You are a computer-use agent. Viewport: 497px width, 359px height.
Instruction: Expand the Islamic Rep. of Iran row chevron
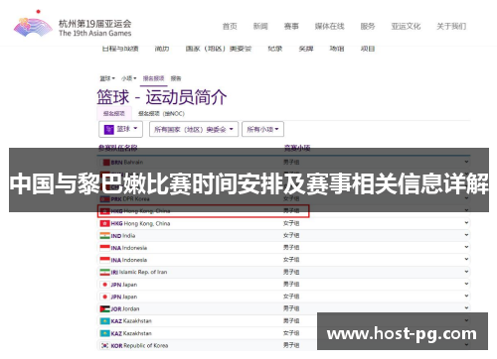point(466,272)
